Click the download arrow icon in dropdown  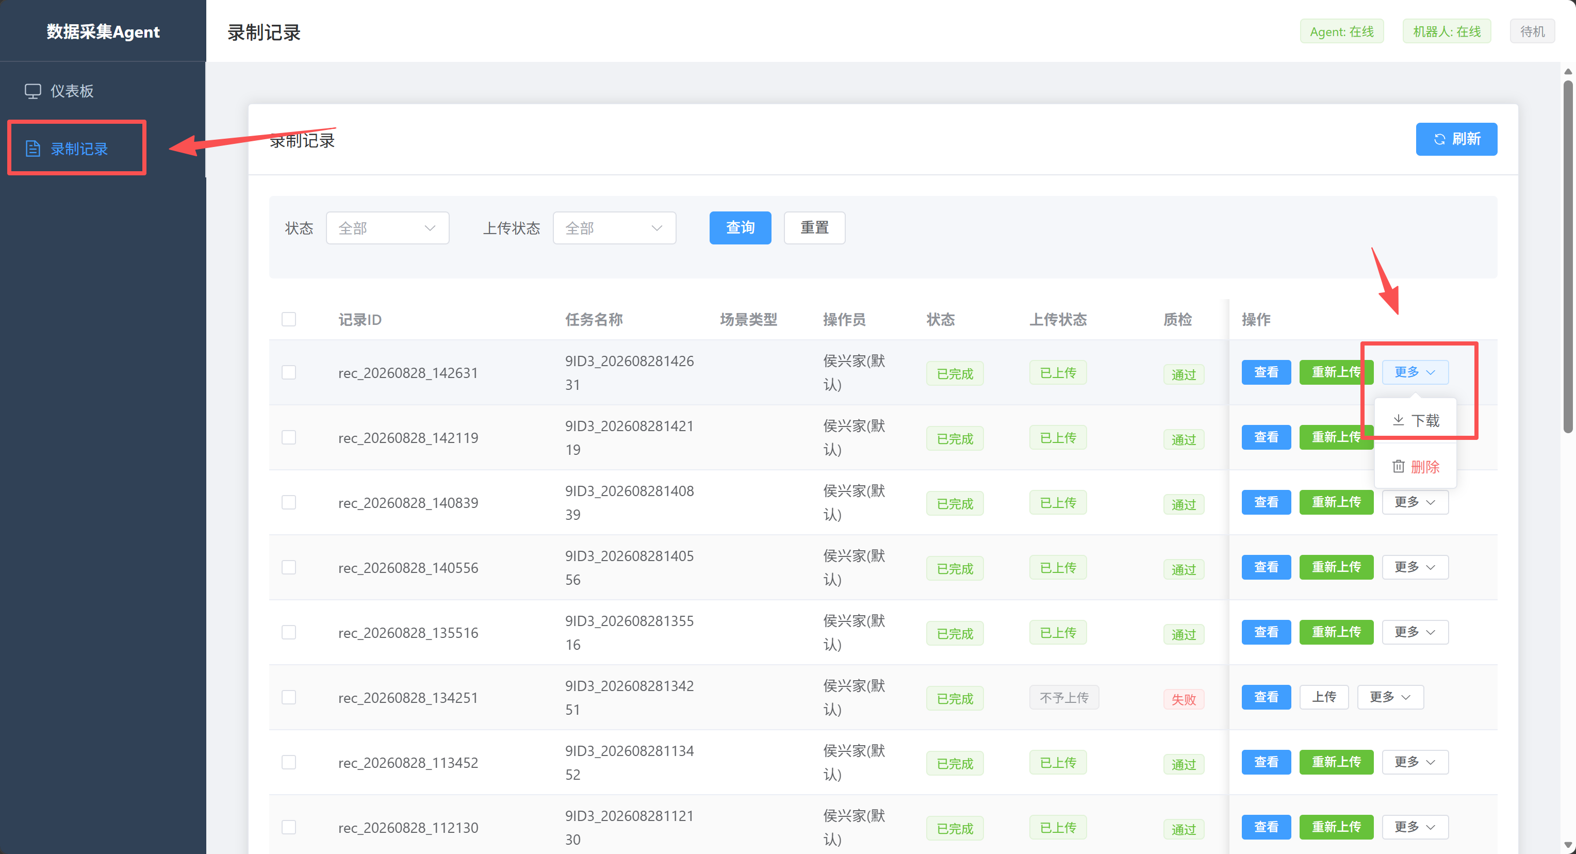(1398, 420)
